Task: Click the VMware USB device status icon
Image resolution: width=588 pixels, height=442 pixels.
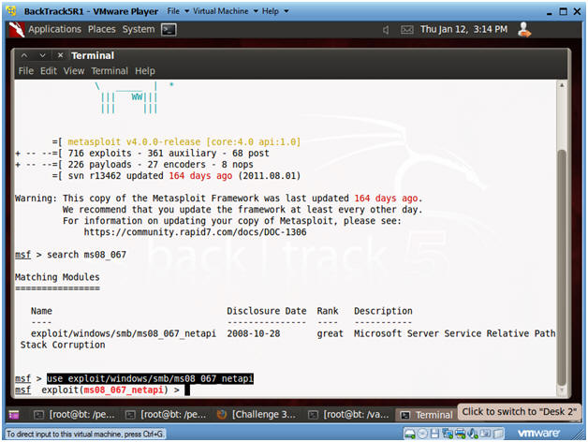Action: tap(485, 434)
